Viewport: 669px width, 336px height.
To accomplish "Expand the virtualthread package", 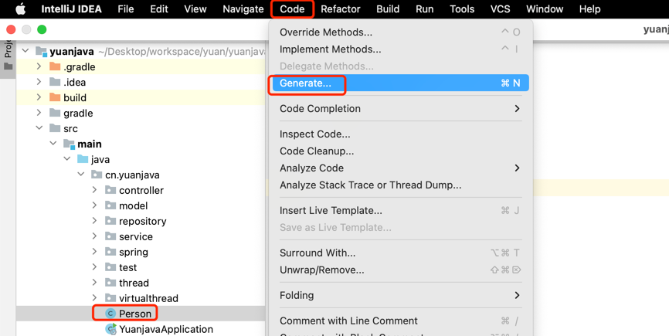I will pos(94,297).
